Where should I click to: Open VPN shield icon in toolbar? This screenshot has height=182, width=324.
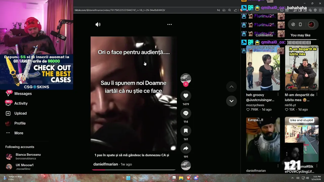[x=315, y=10]
